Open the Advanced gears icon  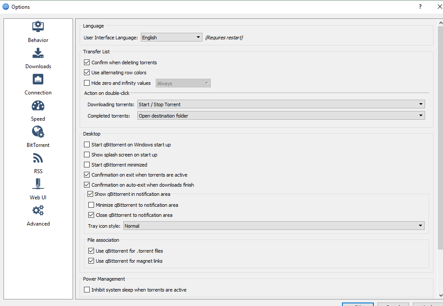(x=38, y=210)
